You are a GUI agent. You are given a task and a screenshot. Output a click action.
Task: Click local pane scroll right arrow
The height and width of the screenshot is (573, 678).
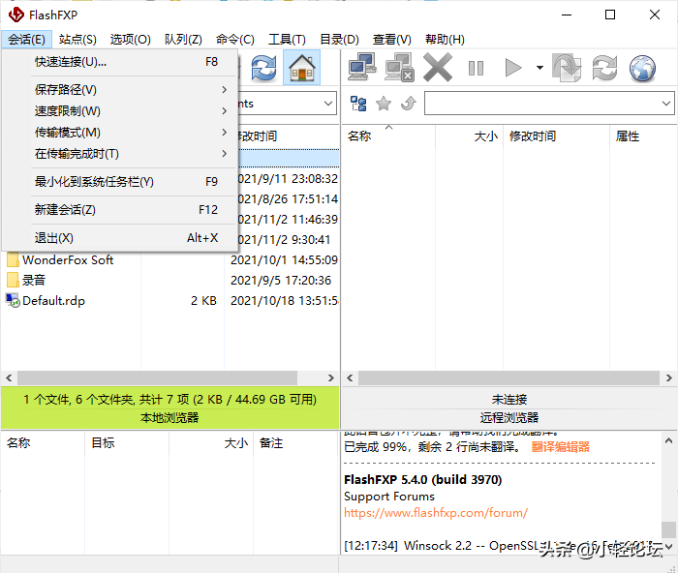[x=331, y=378]
